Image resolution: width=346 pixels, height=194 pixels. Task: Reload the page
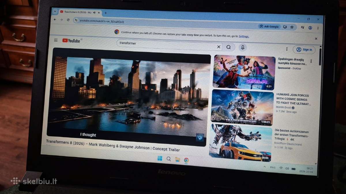(x=68, y=20)
